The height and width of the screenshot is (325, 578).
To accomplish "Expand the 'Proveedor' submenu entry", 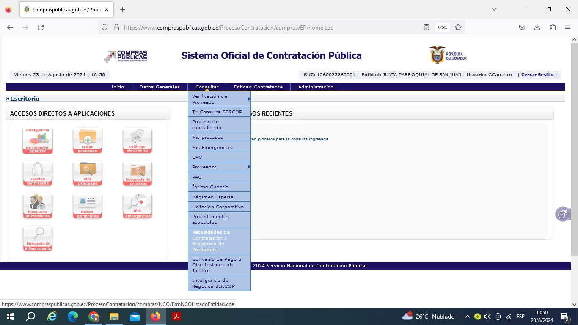I will (x=219, y=167).
